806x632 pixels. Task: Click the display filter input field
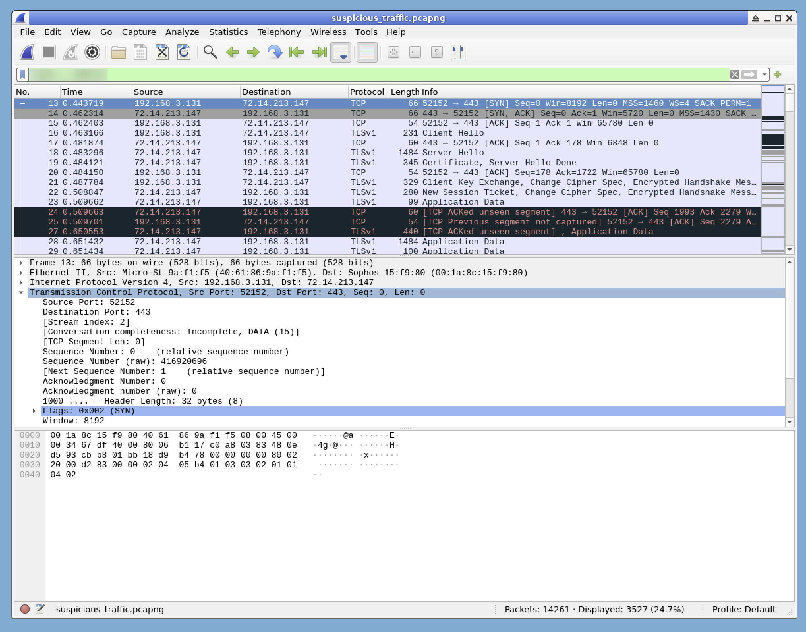379,74
